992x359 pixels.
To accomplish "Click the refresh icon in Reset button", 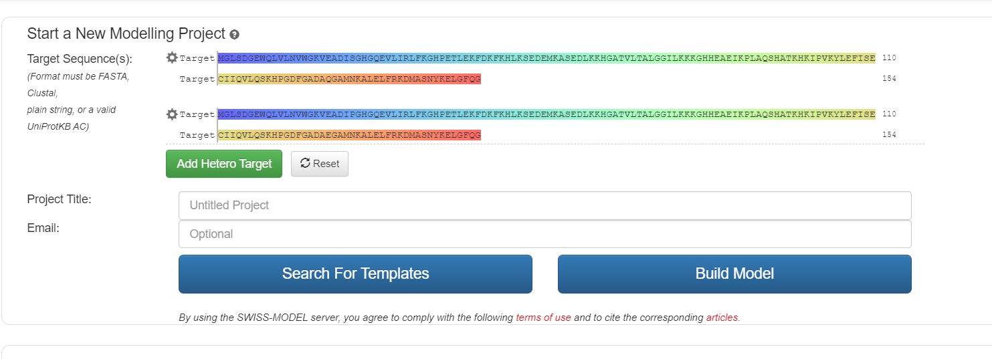I will tap(305, 163).
